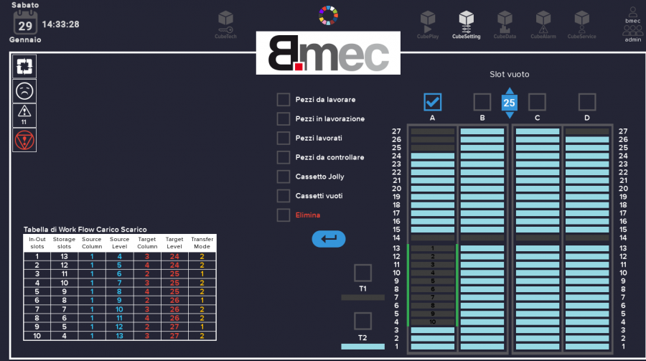
Task: Check the Cassetti vuoti box
Action: point(283,196)
